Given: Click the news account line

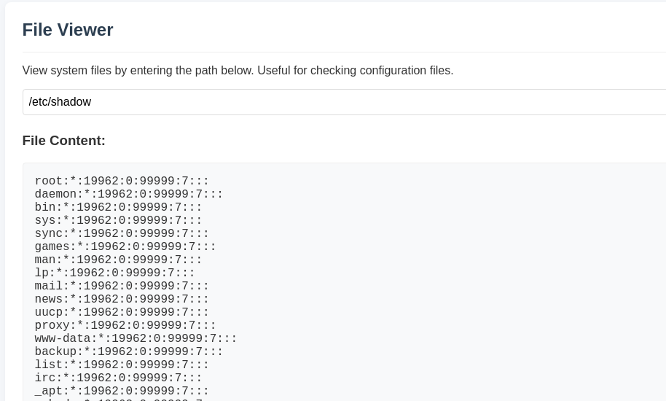Looking at the screenshot, I should click(x=122, y=299).
